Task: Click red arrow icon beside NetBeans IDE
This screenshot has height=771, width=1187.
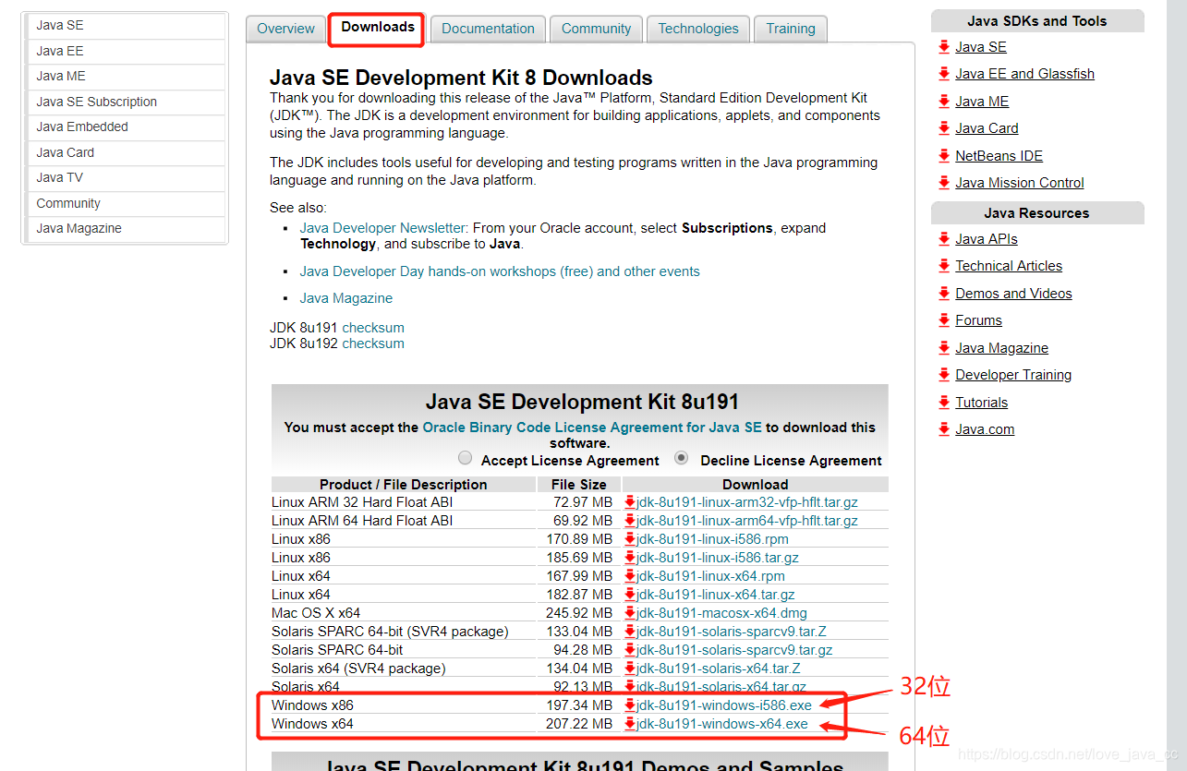Action: coord(943,155)
